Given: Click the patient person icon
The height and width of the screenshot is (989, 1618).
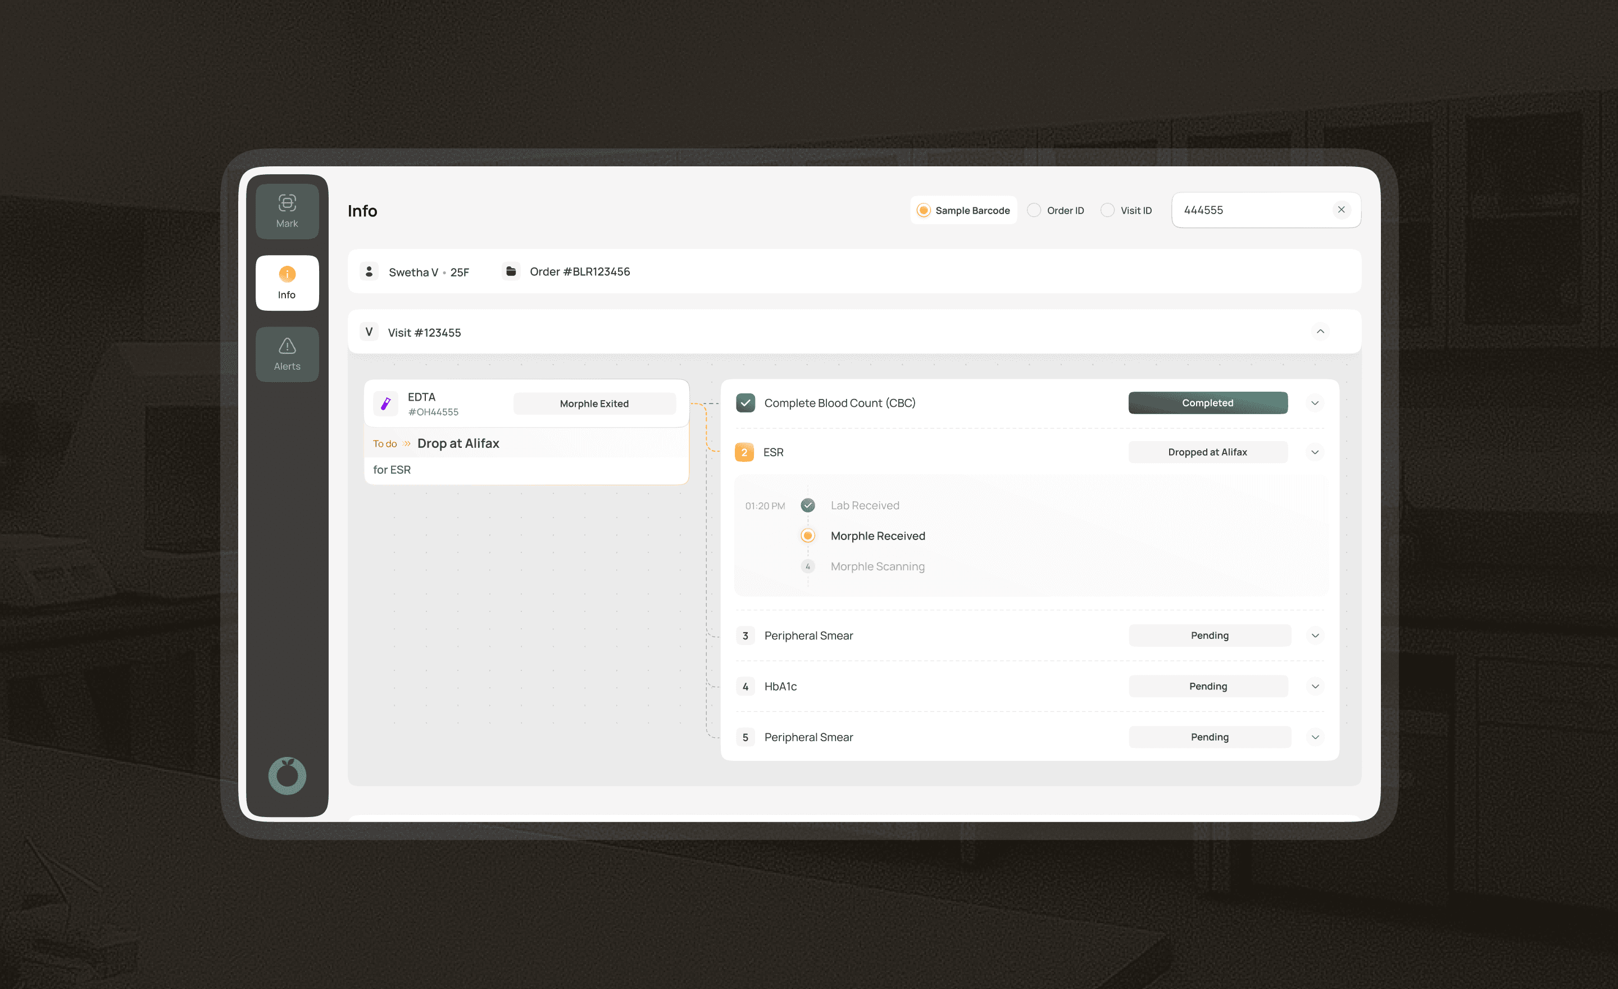Looking at the screenshot, I should coord(369,271).
